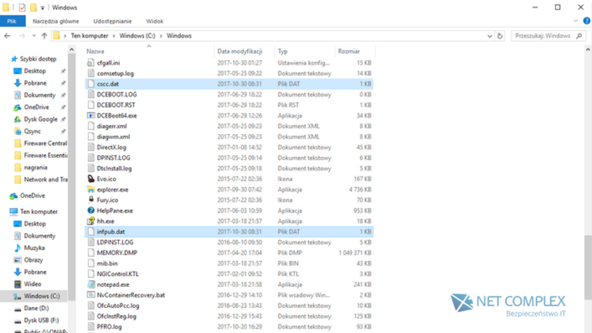Screen dimensions: 592x333
Task: Select Ten komputer in navigation pane
Action: (39, 212)
